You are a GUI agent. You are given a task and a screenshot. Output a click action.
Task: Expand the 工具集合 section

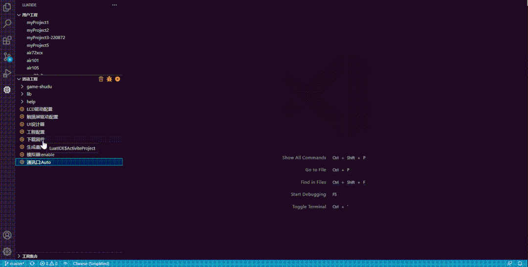tap(19, 256)
